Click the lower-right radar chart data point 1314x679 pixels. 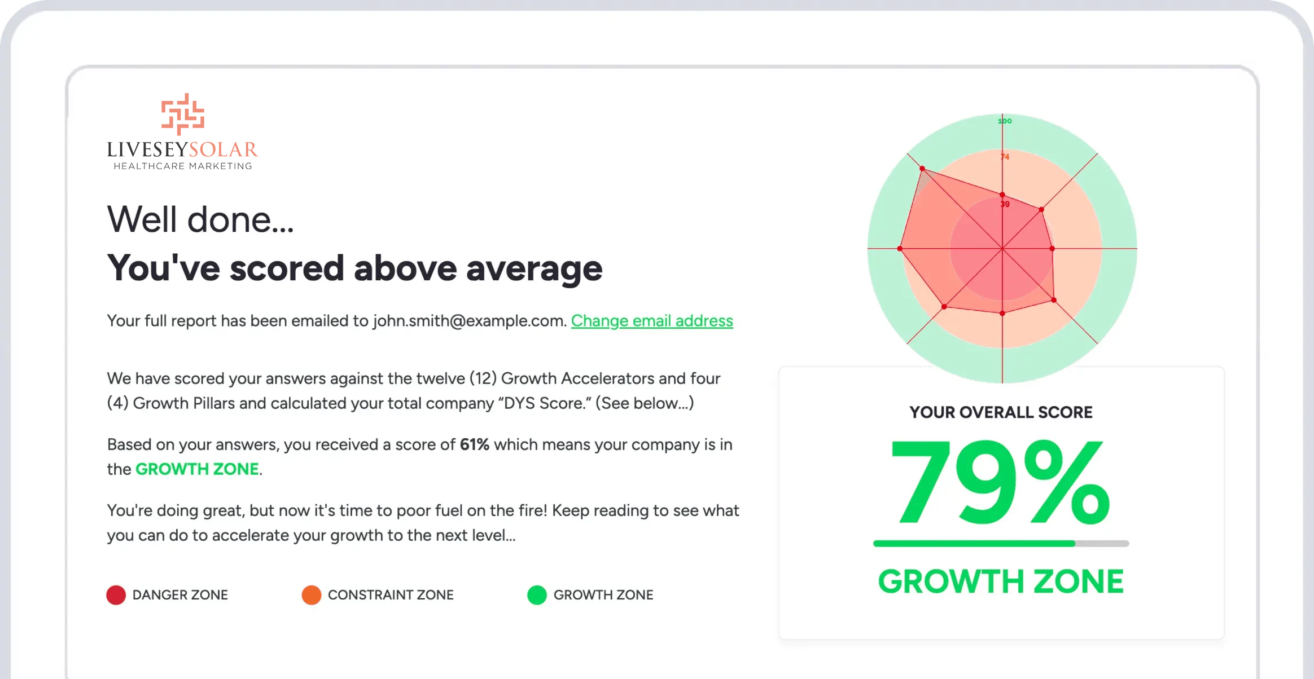click(x=1054, y=300)
